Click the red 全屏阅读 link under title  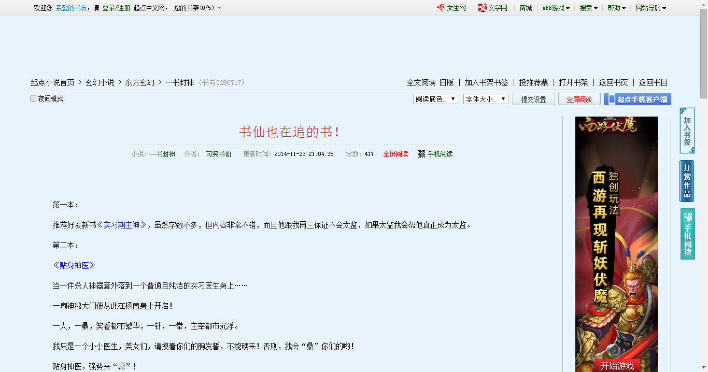(395, 154)
